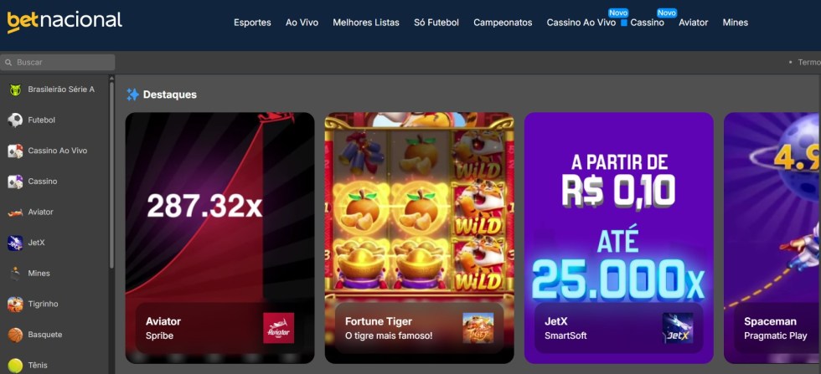Open the JetX promotional game card
This screenshot has width=821, height=374.
click(619, 238)
